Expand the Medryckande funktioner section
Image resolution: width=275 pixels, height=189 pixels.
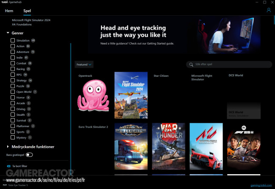[8, 147]
